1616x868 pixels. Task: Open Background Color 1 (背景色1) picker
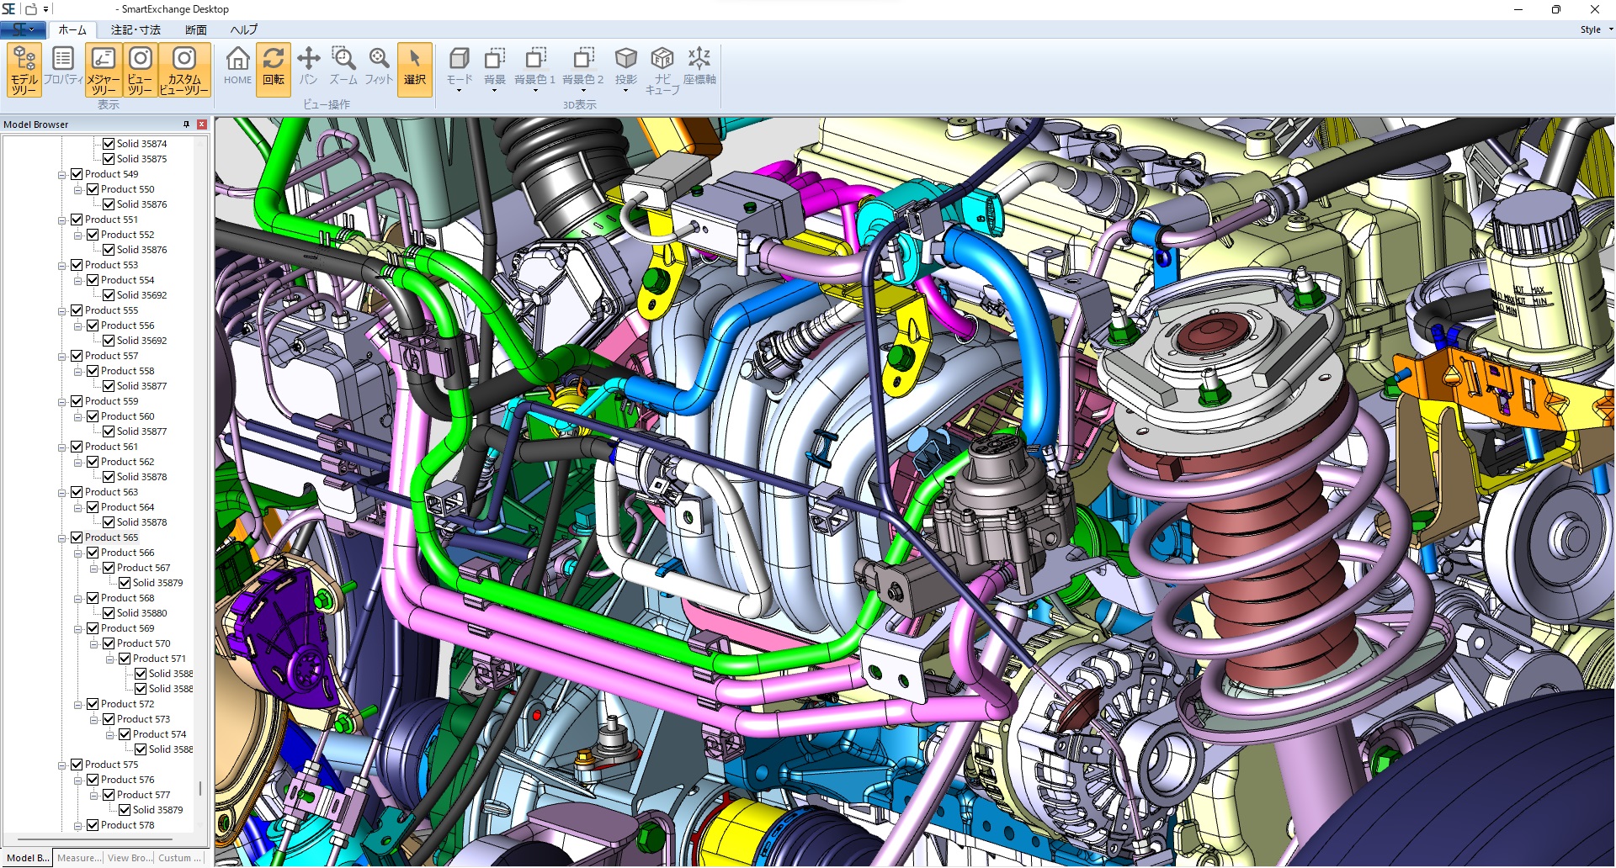coord(535,69)
